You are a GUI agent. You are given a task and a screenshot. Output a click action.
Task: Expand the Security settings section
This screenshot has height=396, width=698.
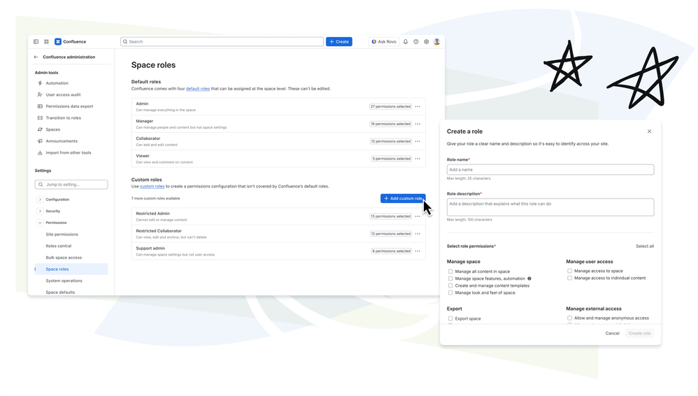coord(40,211)
